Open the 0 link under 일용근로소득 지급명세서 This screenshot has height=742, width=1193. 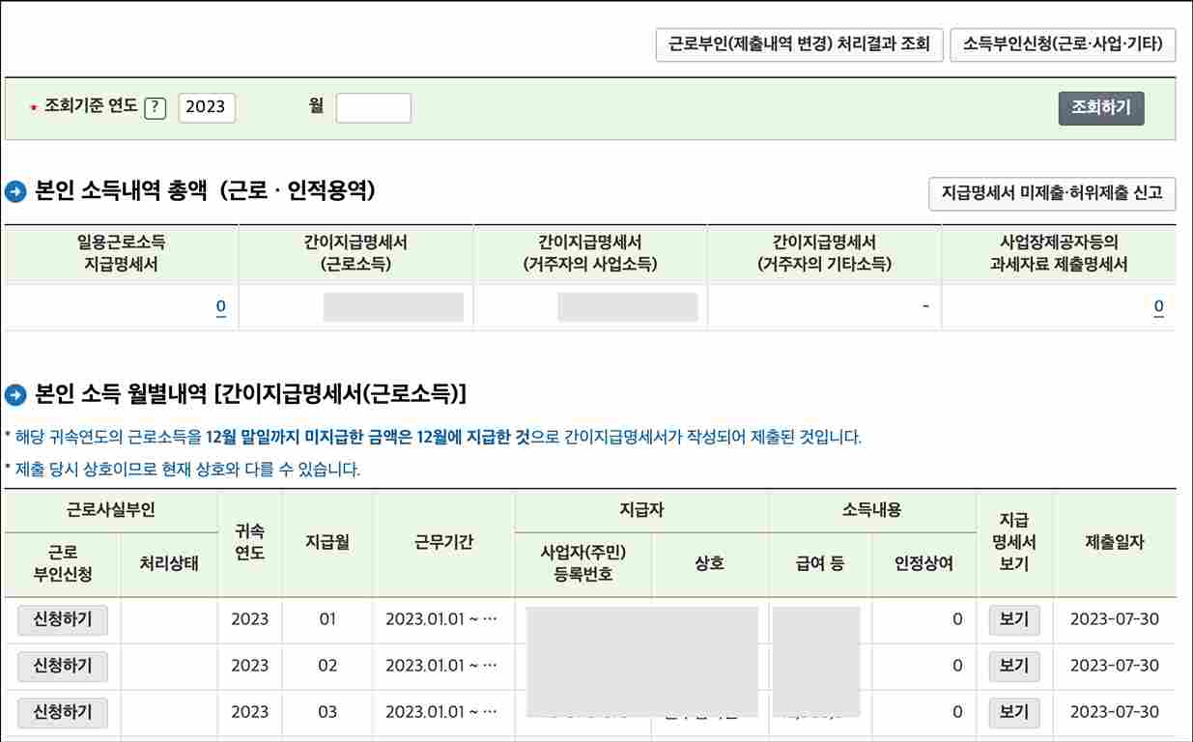[x=221, y=304]
